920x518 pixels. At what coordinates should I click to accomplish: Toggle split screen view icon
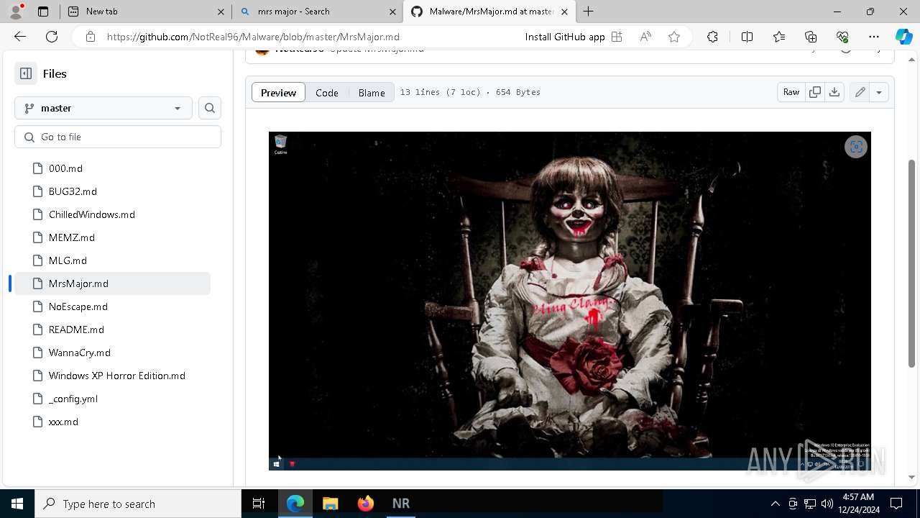pyautogui.click(x=747, y=37)
